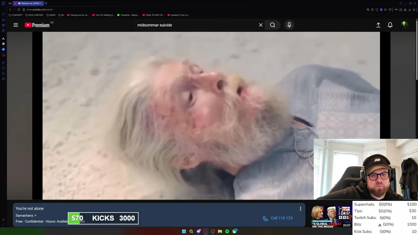The width and height of the screenshot is (418, 235).
Task: Open 'FINAL PO BOX OP...' bookmark
Action: point(153,15)
